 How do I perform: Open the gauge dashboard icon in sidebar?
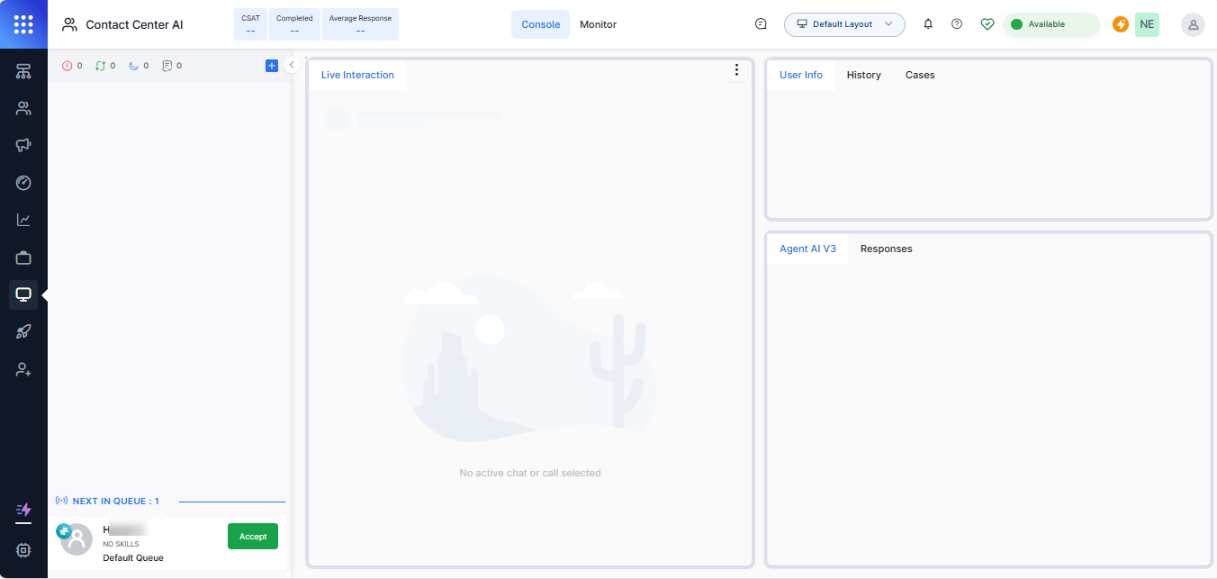(x=23, y=183)
